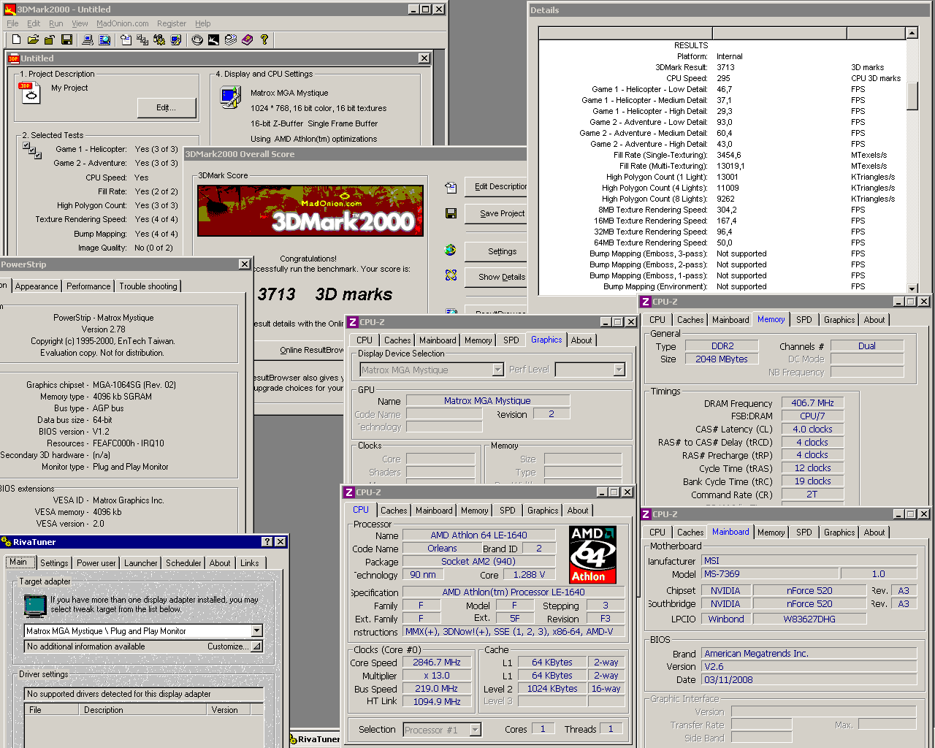
Task: Click the project description clipboard icon in toolbar
Action: (x=126, y=39)
